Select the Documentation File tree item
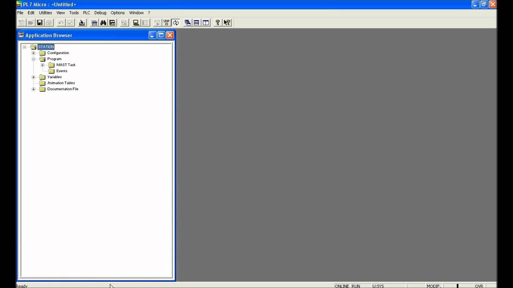The width and height of the screenshot is (513, 288). [x=63, y=89]
